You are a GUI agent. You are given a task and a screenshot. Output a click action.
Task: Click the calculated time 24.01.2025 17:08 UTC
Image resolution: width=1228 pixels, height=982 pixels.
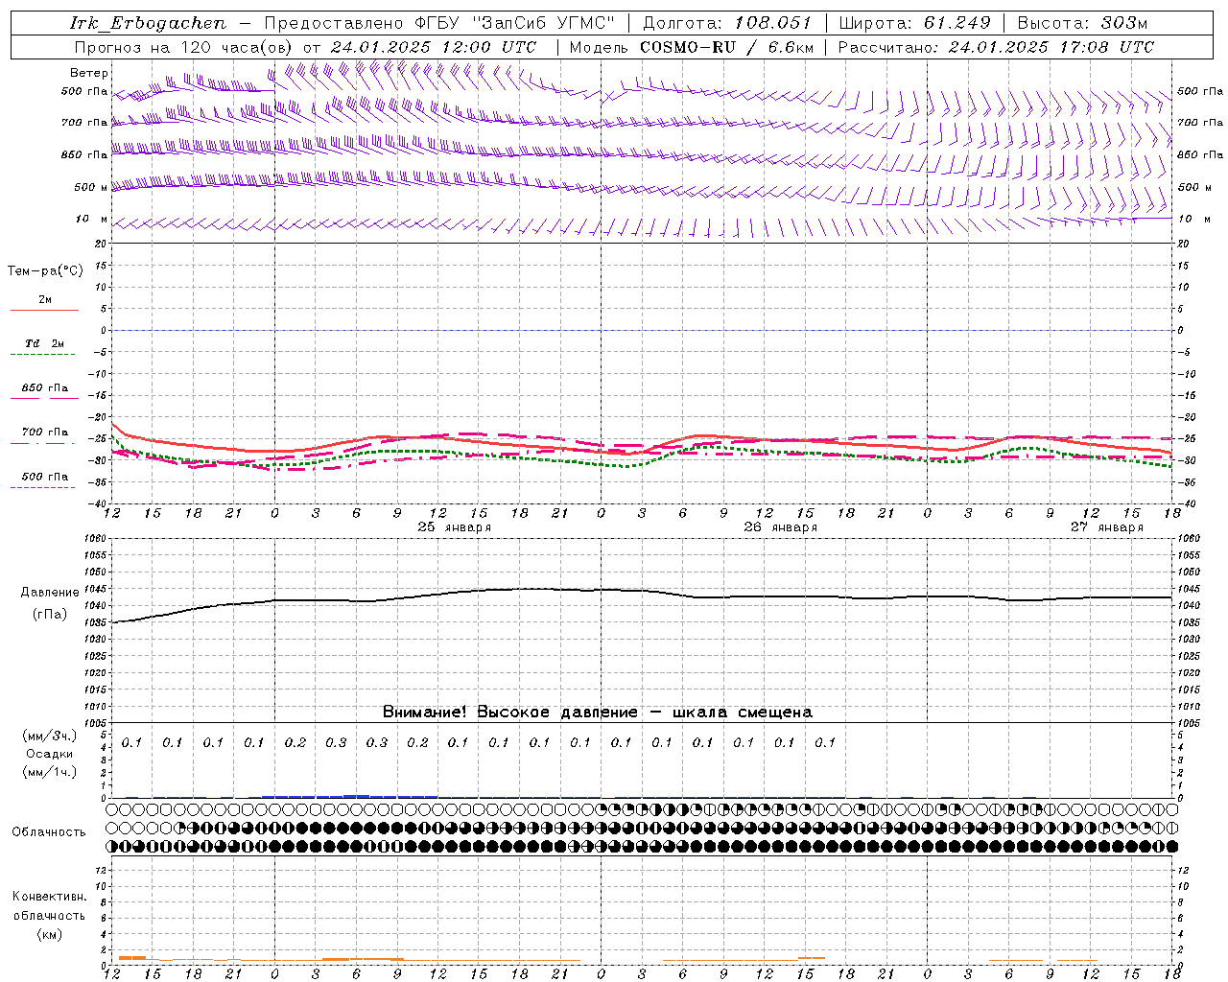tap(1051, 47)
